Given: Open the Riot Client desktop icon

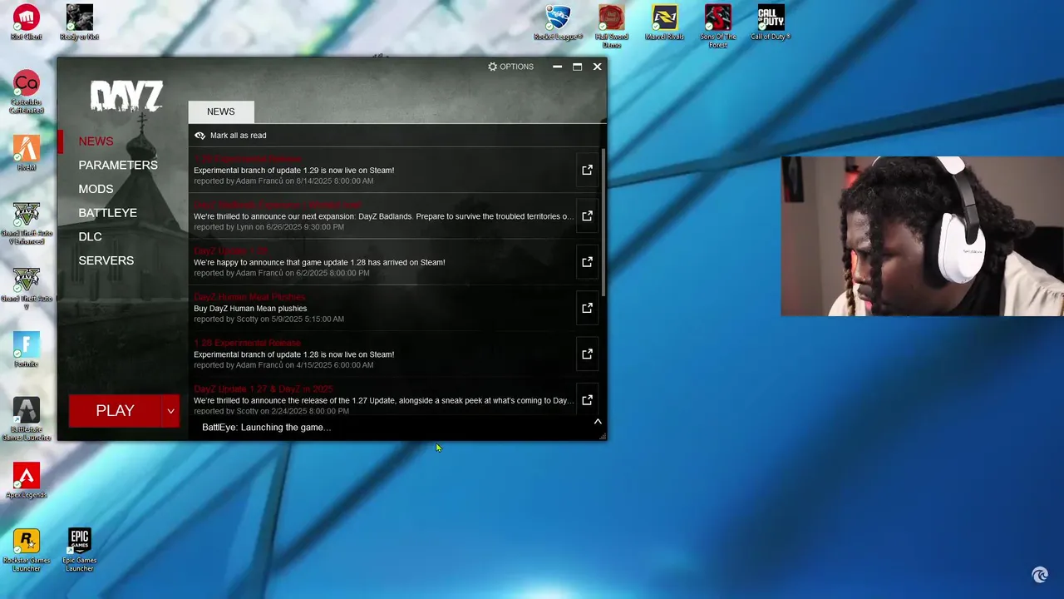Looking at the screenshot, I should pos(27,22).
